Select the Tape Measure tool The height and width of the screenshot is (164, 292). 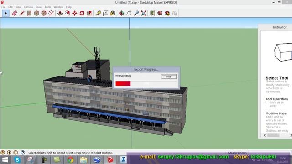click(98, 13)
